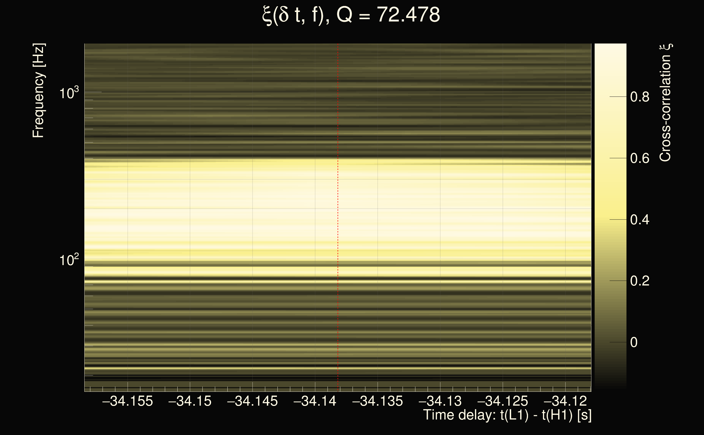
Task: Click the -34.125 x-axis tick label
Action: [x=502, y=401]
